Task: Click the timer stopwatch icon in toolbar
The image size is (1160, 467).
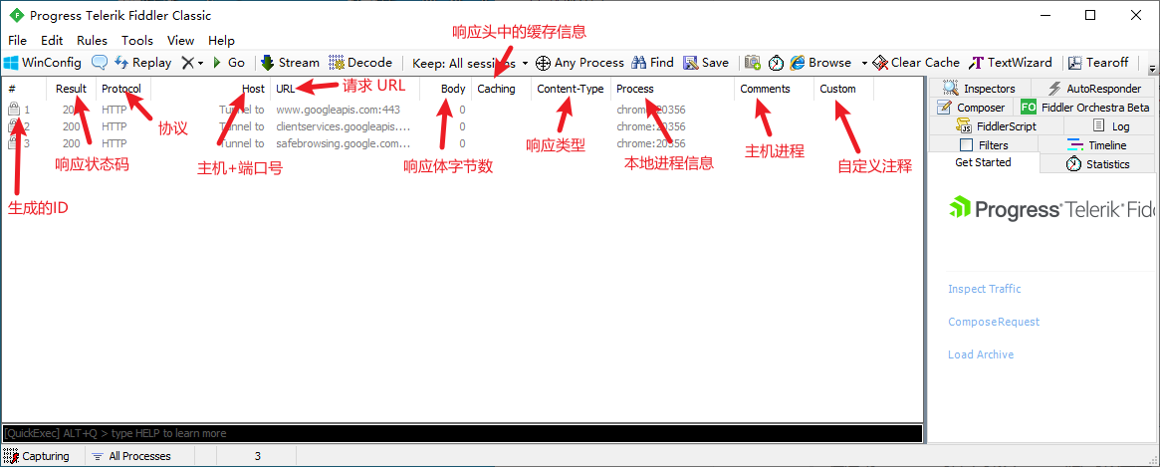Action: pos(776,63)
